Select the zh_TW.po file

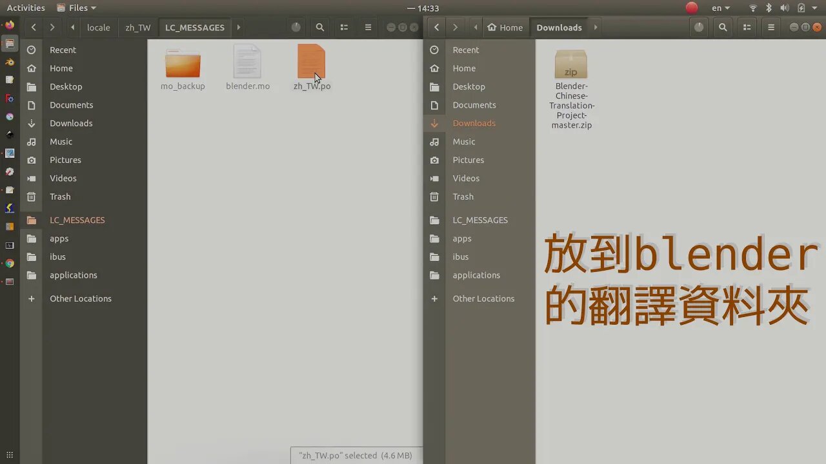312,68
